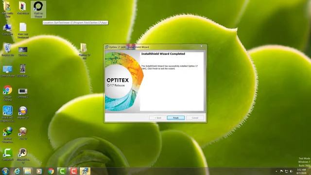Open the globe download manager shortcut
The image size is (311, 175).
7,135
